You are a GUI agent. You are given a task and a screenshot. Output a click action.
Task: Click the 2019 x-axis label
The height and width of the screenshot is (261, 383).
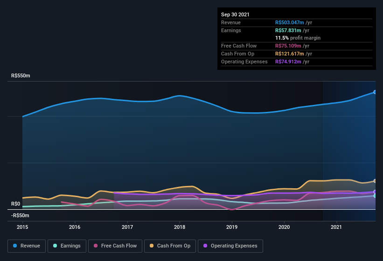(232, 227)
